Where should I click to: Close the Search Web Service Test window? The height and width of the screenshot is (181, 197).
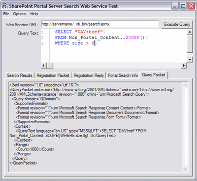coord(191,6)
